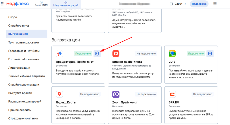This screenshot has width=230, height=125.
Task: Click the 2GIS map logo icon
Action: (x=172, y=53)
